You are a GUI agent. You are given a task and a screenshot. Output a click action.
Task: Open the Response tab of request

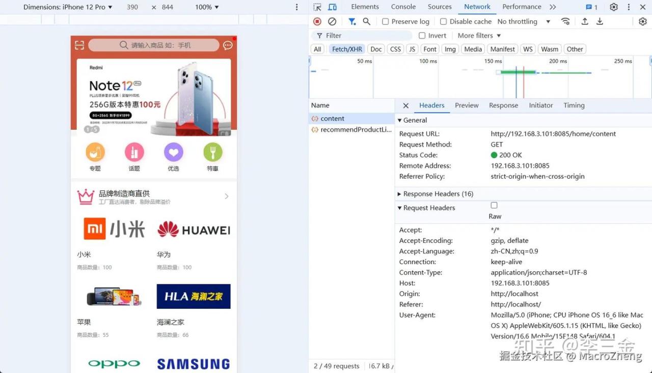(503, 105)
